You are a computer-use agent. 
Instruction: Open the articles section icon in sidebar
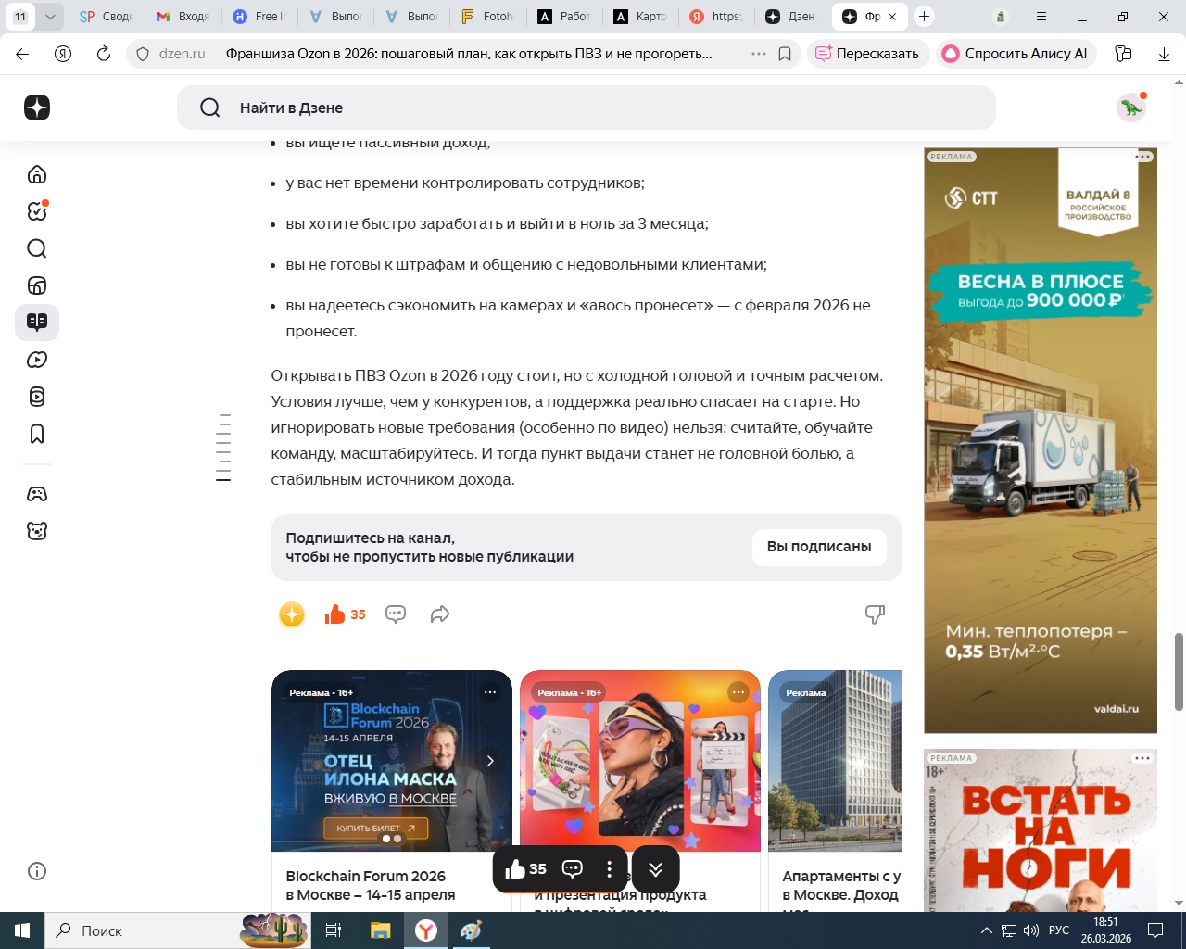[37, 323]
